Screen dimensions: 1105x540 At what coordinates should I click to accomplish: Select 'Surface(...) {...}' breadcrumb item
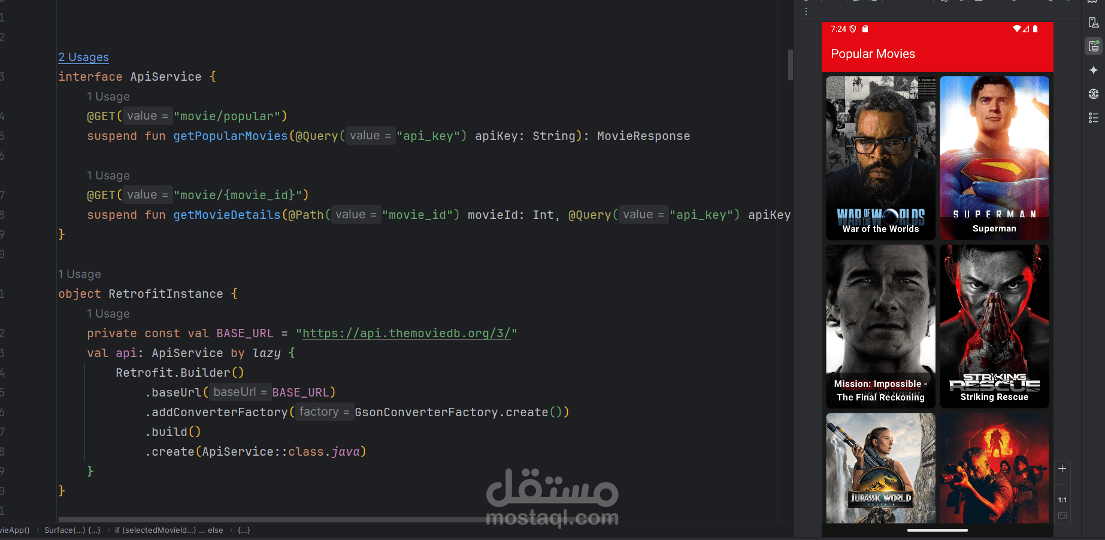[72, 530]
